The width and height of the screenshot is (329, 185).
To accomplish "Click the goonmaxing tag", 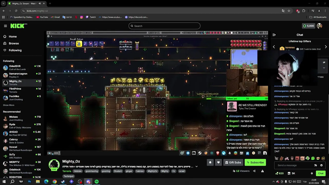I will click(92, 171).
